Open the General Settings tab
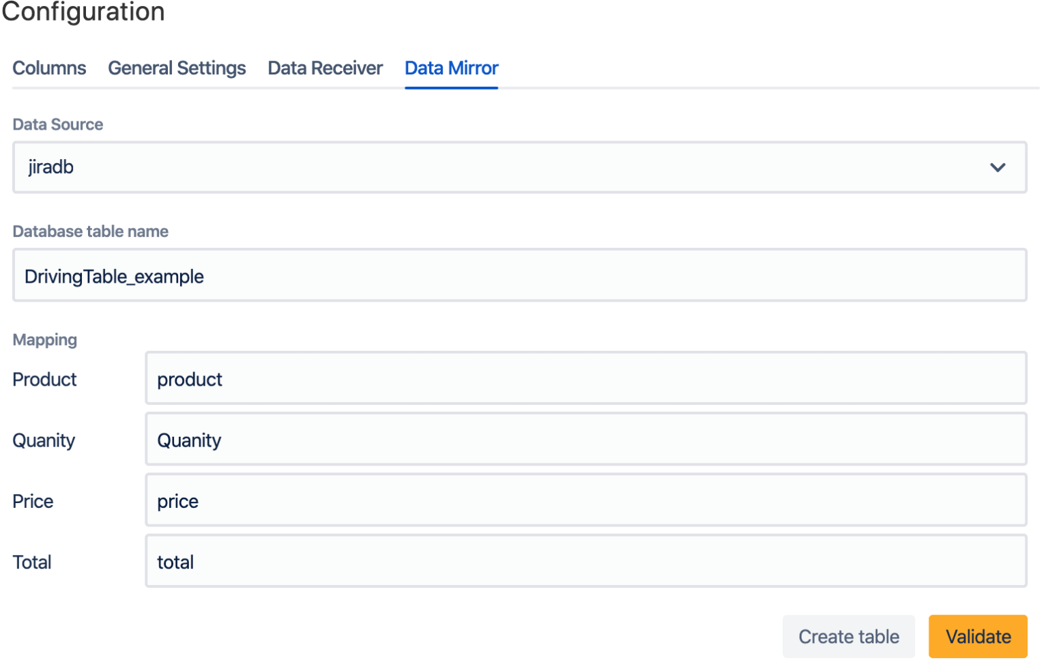The width and height of the screenshot is (1048, 669). tap(177, 68)
